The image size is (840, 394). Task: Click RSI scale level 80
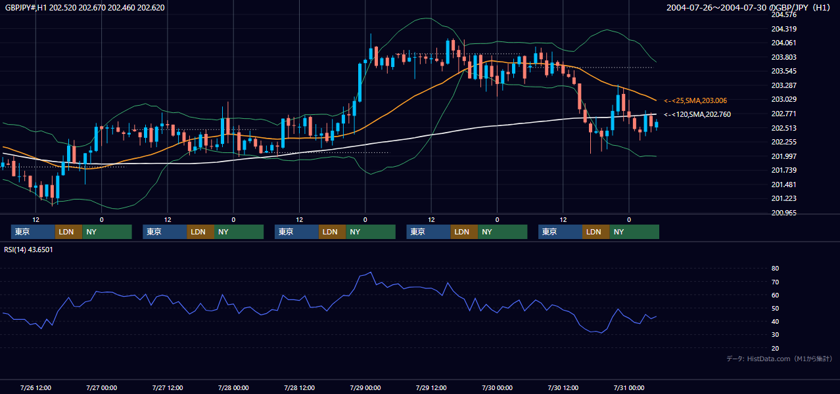click(x=775, y=269)
